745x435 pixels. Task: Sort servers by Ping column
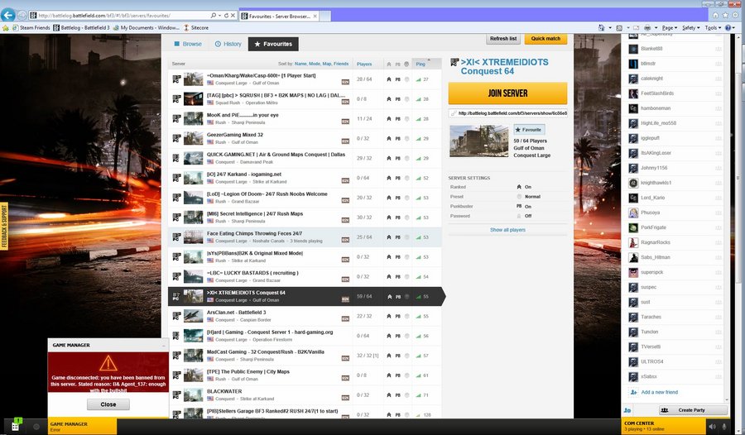pos(421,64)
